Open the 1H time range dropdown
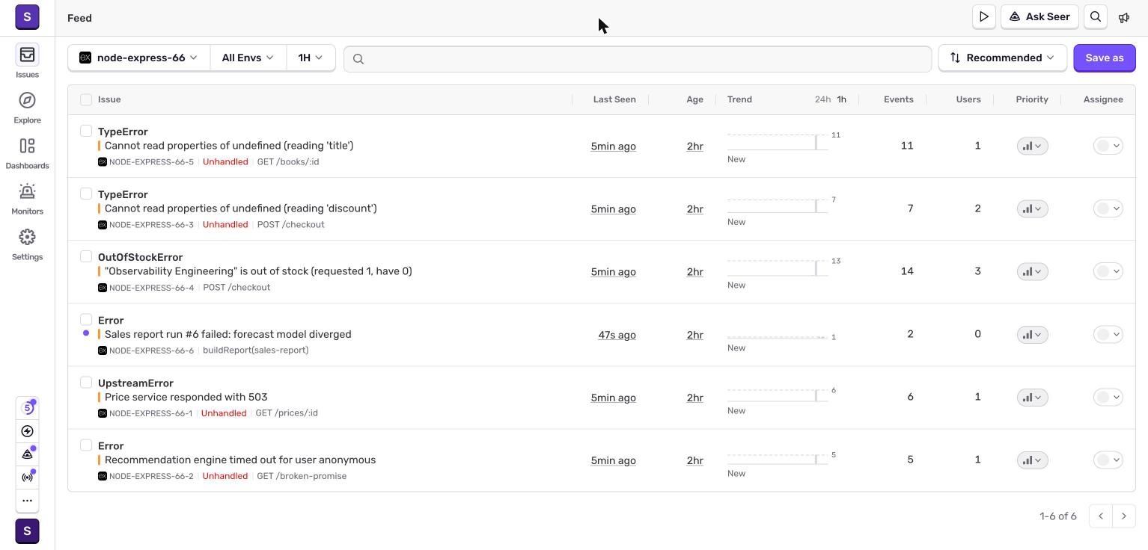The height and width of the screenshot is (550, 1148). coord(311,58)
